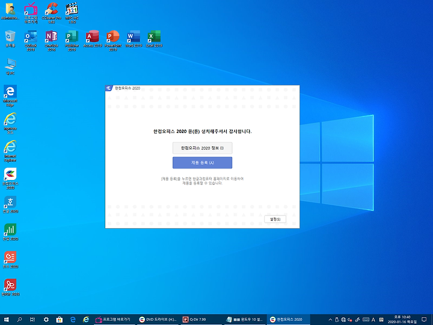
Task: Open Internet Explorer desktop shortcut
Action: point(10,151)
